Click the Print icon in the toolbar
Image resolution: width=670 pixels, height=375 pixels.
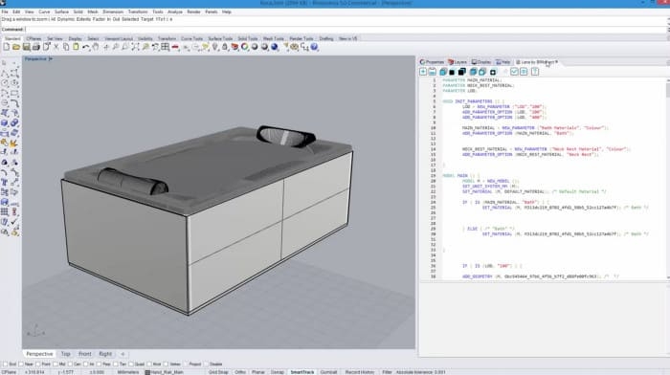(36, 47)
